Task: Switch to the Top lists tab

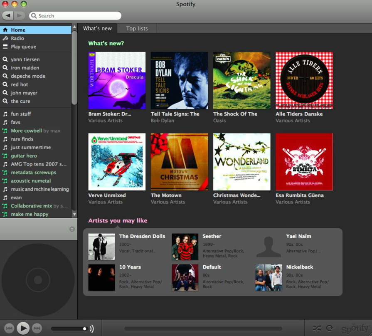Action: click(137, 28)
